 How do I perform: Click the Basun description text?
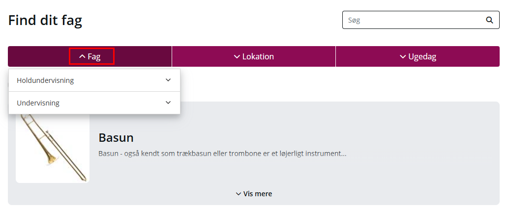click(222, 154)
